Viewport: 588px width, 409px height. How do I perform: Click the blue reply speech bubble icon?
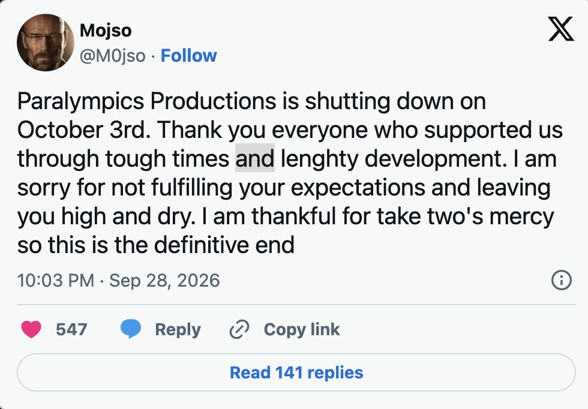[x=131, y=329]
